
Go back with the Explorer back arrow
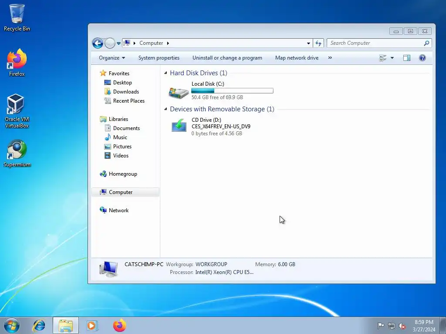tap(98, 43)
